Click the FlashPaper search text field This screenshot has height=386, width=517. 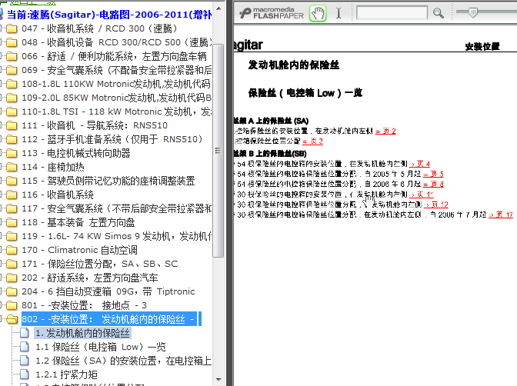[392, 13]
